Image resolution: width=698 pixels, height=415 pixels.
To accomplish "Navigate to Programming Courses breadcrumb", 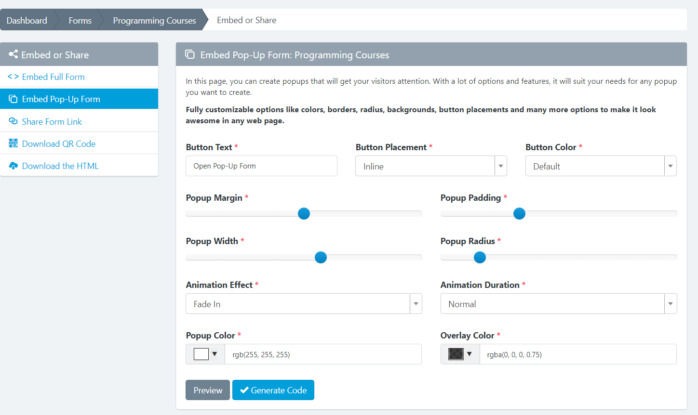I will (154, 20).
